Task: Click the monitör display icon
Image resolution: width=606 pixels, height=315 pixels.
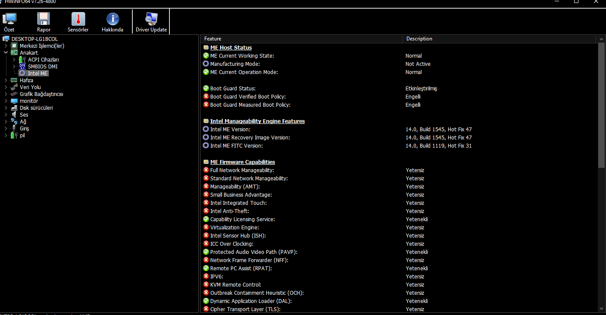Action: click(14, 101)
